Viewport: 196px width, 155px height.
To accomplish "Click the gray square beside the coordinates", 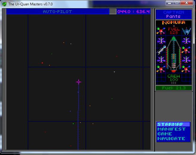I will 113,12.
